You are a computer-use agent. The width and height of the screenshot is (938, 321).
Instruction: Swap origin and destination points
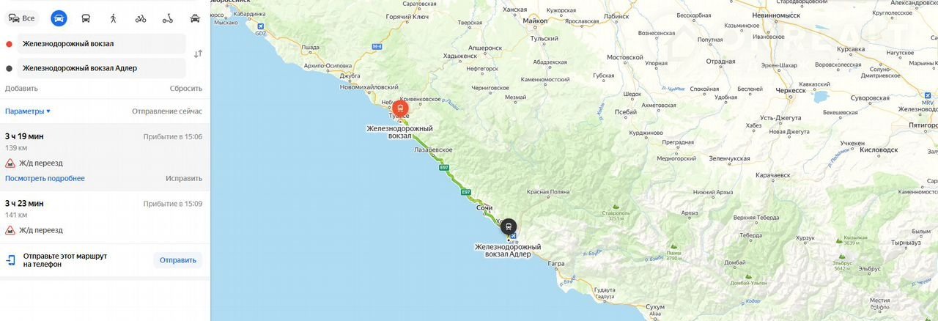point(198,54)
